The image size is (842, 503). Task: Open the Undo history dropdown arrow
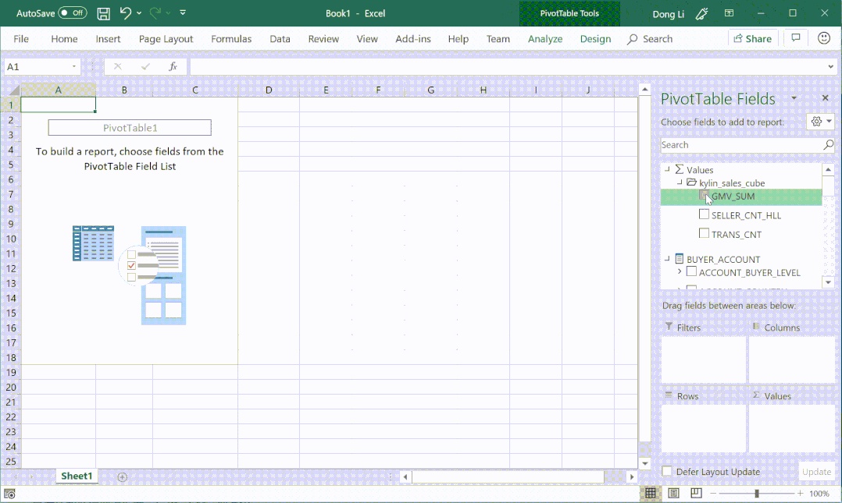tap(139, 13)
